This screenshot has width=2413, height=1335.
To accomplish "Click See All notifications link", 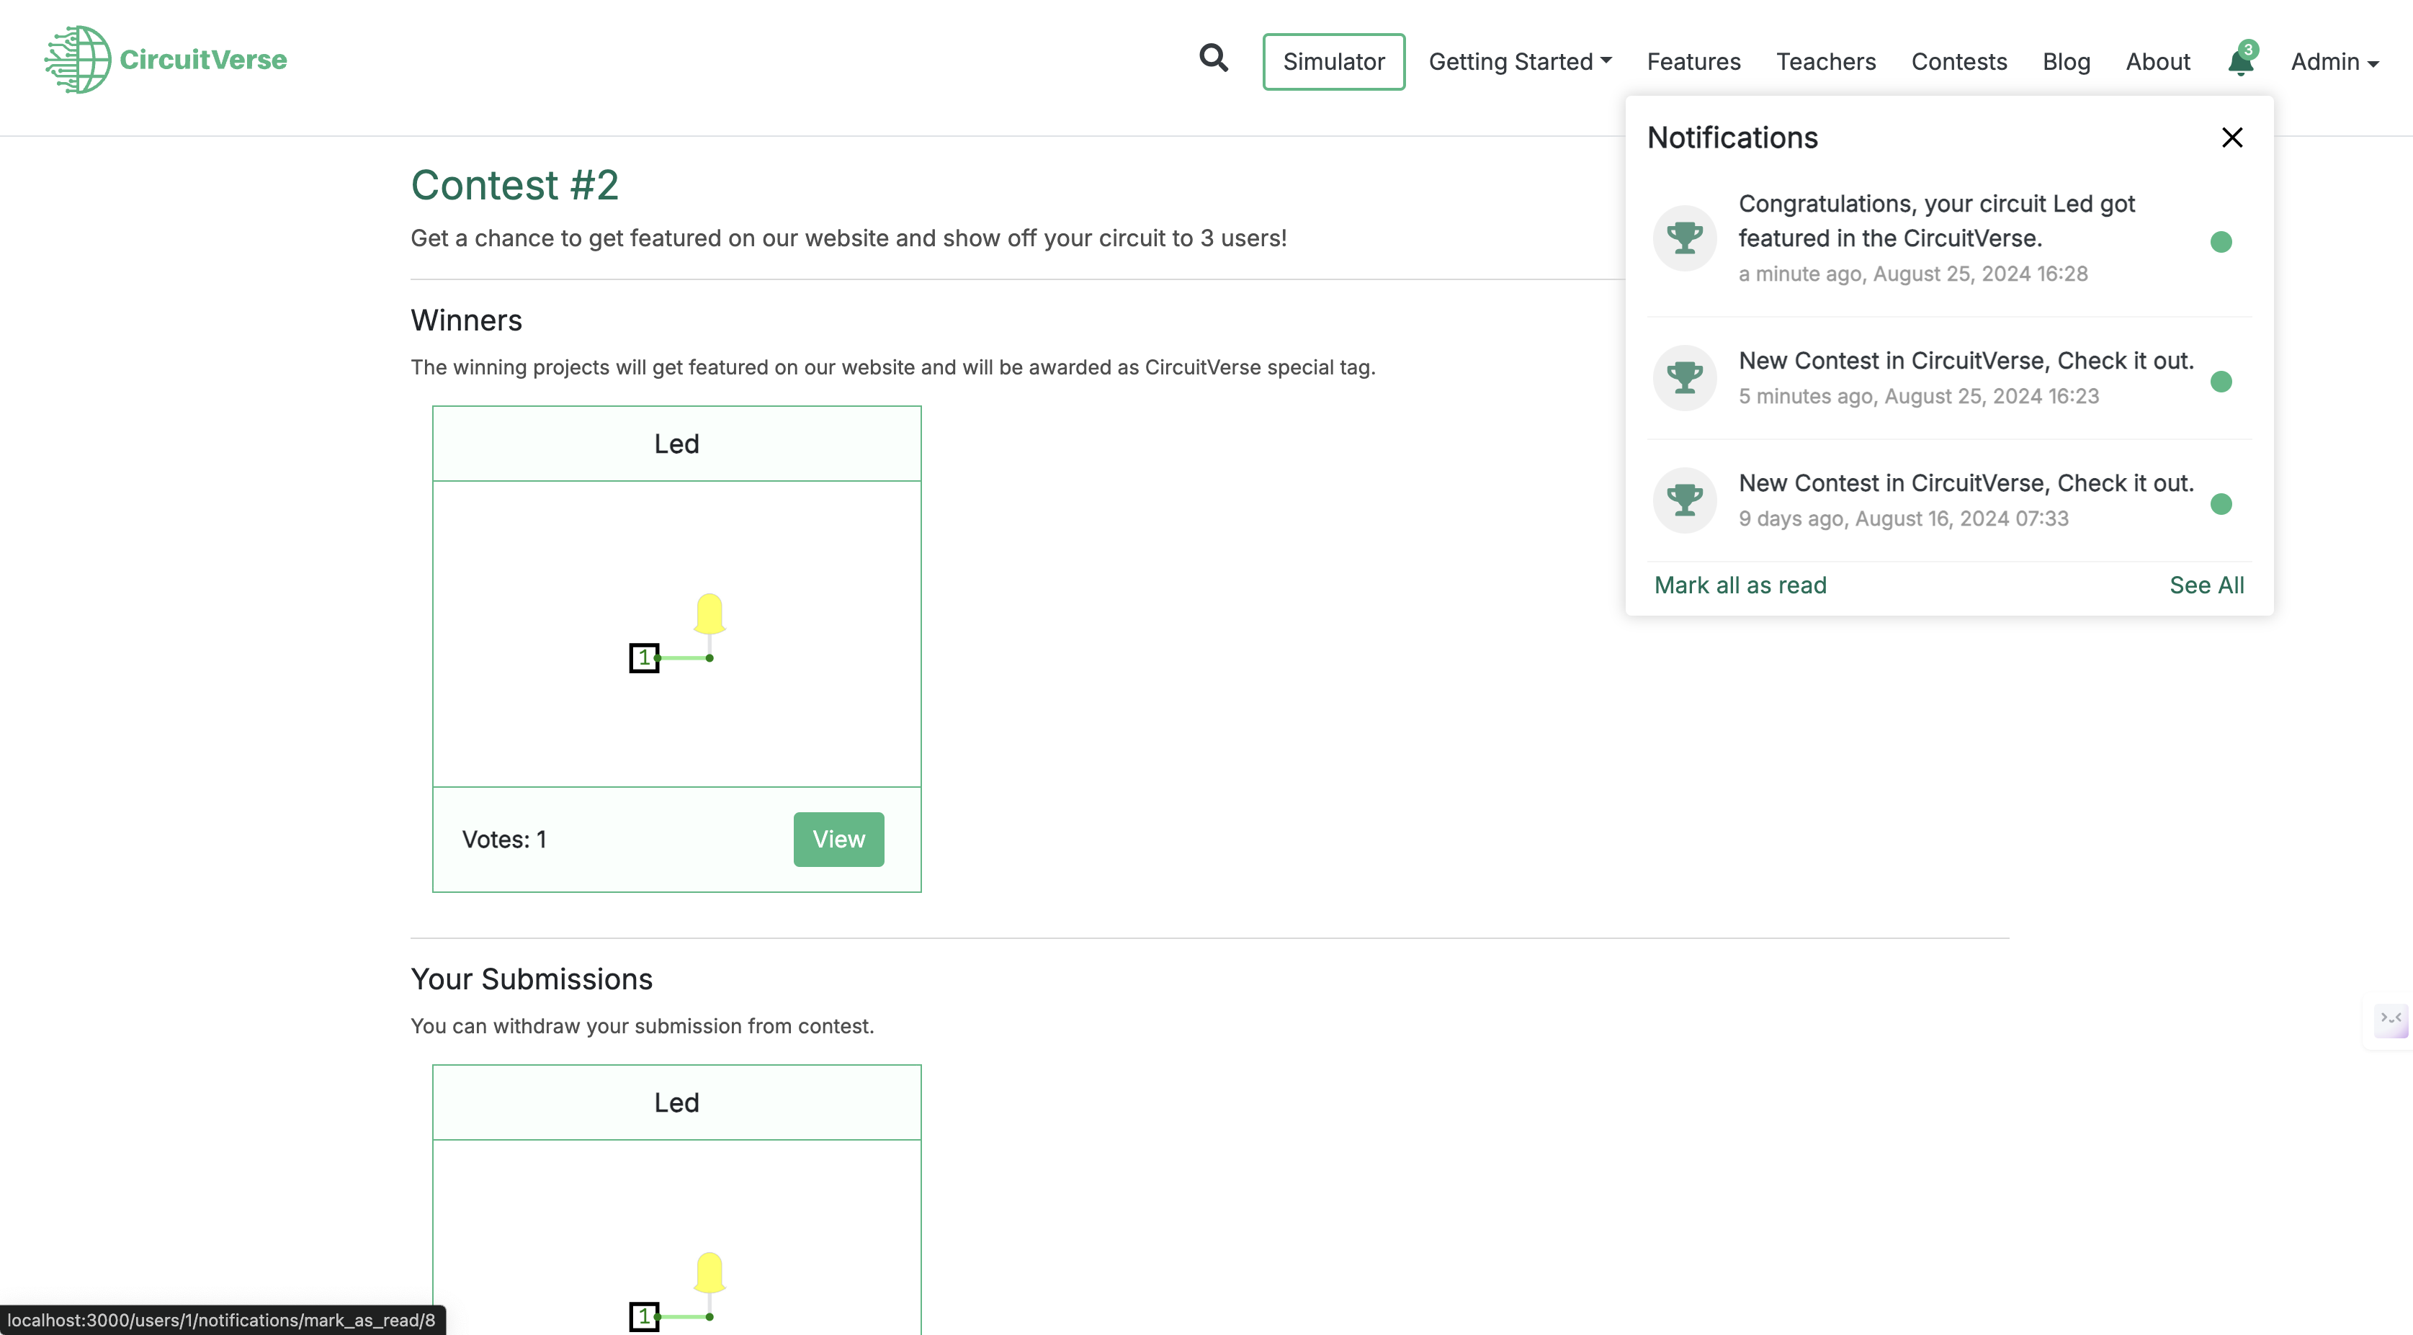I will (x=2206, y=585).
